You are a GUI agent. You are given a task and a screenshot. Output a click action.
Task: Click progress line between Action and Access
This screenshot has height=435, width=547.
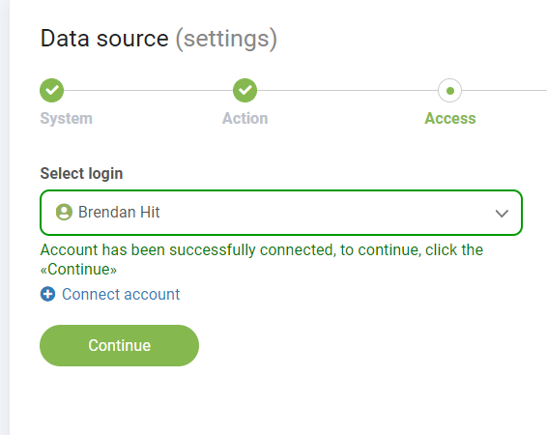[348, 90]
